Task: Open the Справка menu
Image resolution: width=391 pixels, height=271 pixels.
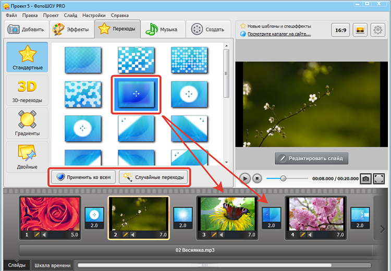Action: (120, 16)
